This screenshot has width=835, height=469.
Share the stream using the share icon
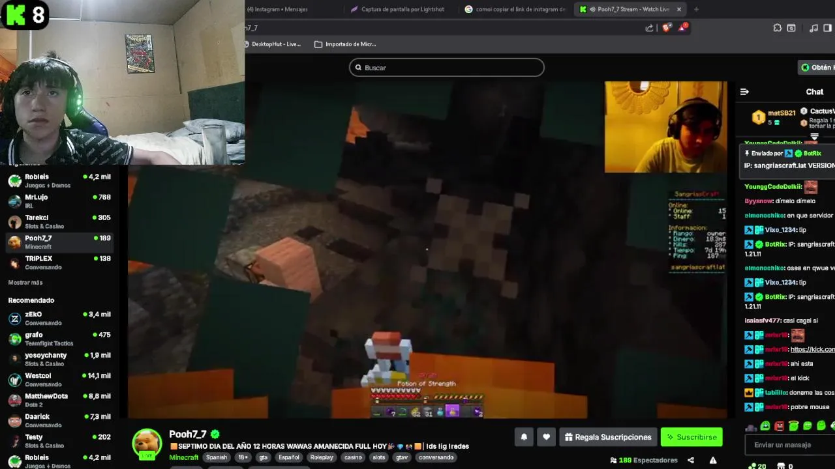click(x=691, y=460)
